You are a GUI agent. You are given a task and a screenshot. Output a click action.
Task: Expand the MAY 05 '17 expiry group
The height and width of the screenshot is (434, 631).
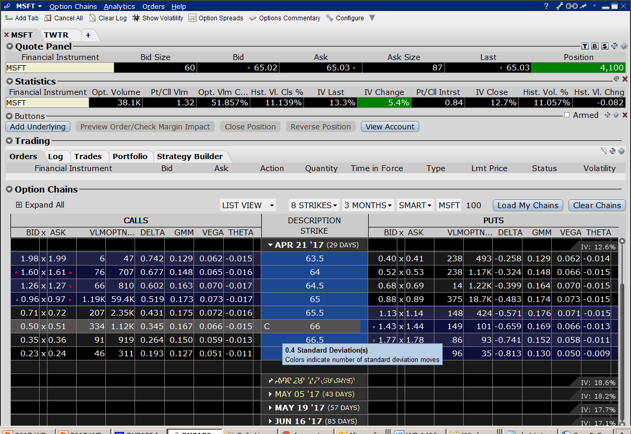pos(271,394)
